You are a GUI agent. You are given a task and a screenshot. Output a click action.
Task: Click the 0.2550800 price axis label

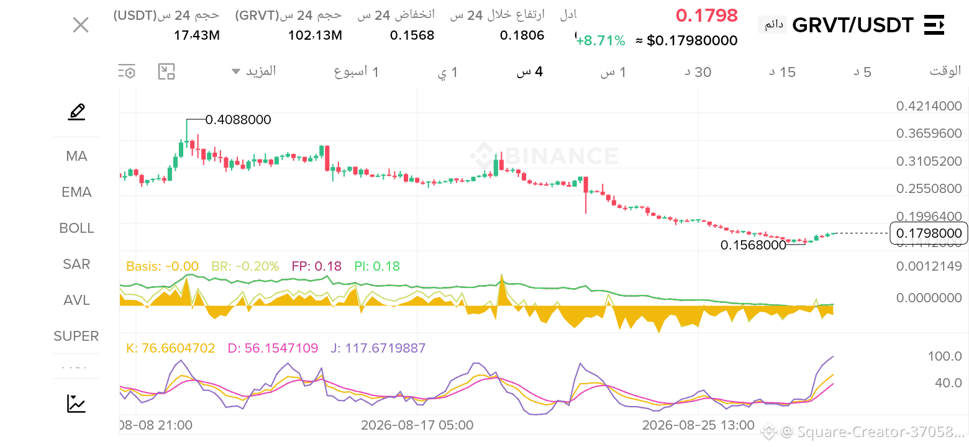[x=929, y=189]
